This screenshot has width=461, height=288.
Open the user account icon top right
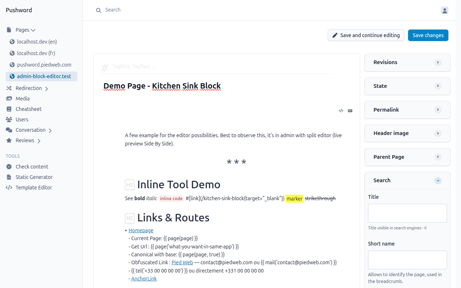tap(445, 11)
